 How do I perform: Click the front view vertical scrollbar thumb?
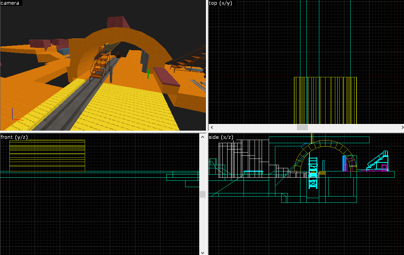pos(202,194)
